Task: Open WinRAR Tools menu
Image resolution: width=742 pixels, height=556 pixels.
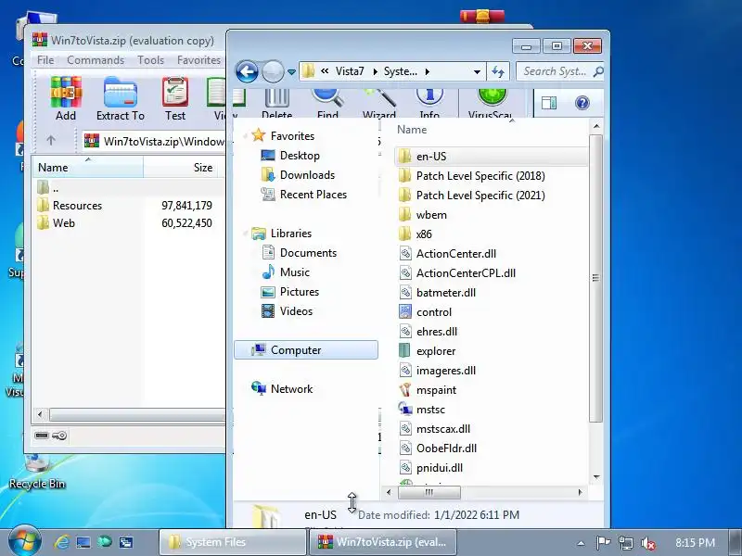Action: (150, 60)
